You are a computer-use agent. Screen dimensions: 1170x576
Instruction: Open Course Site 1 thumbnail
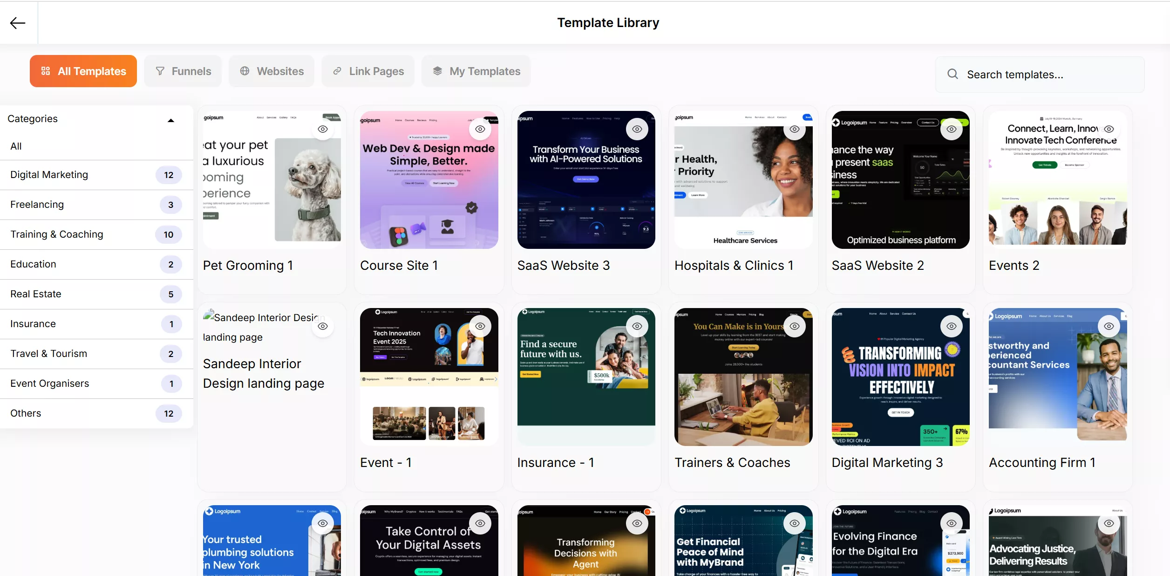(429, 180)
